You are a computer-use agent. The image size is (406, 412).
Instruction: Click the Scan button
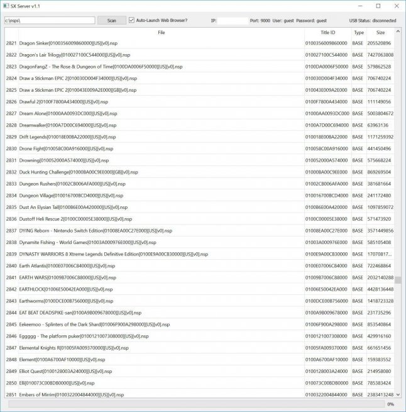click(x=111, y=20)
